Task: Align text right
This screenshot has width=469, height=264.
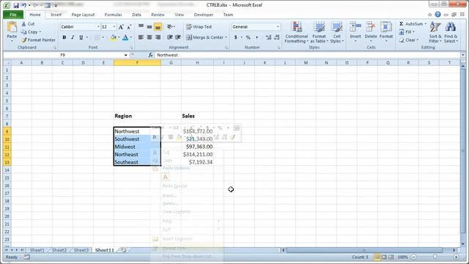Action: point(158,37)
